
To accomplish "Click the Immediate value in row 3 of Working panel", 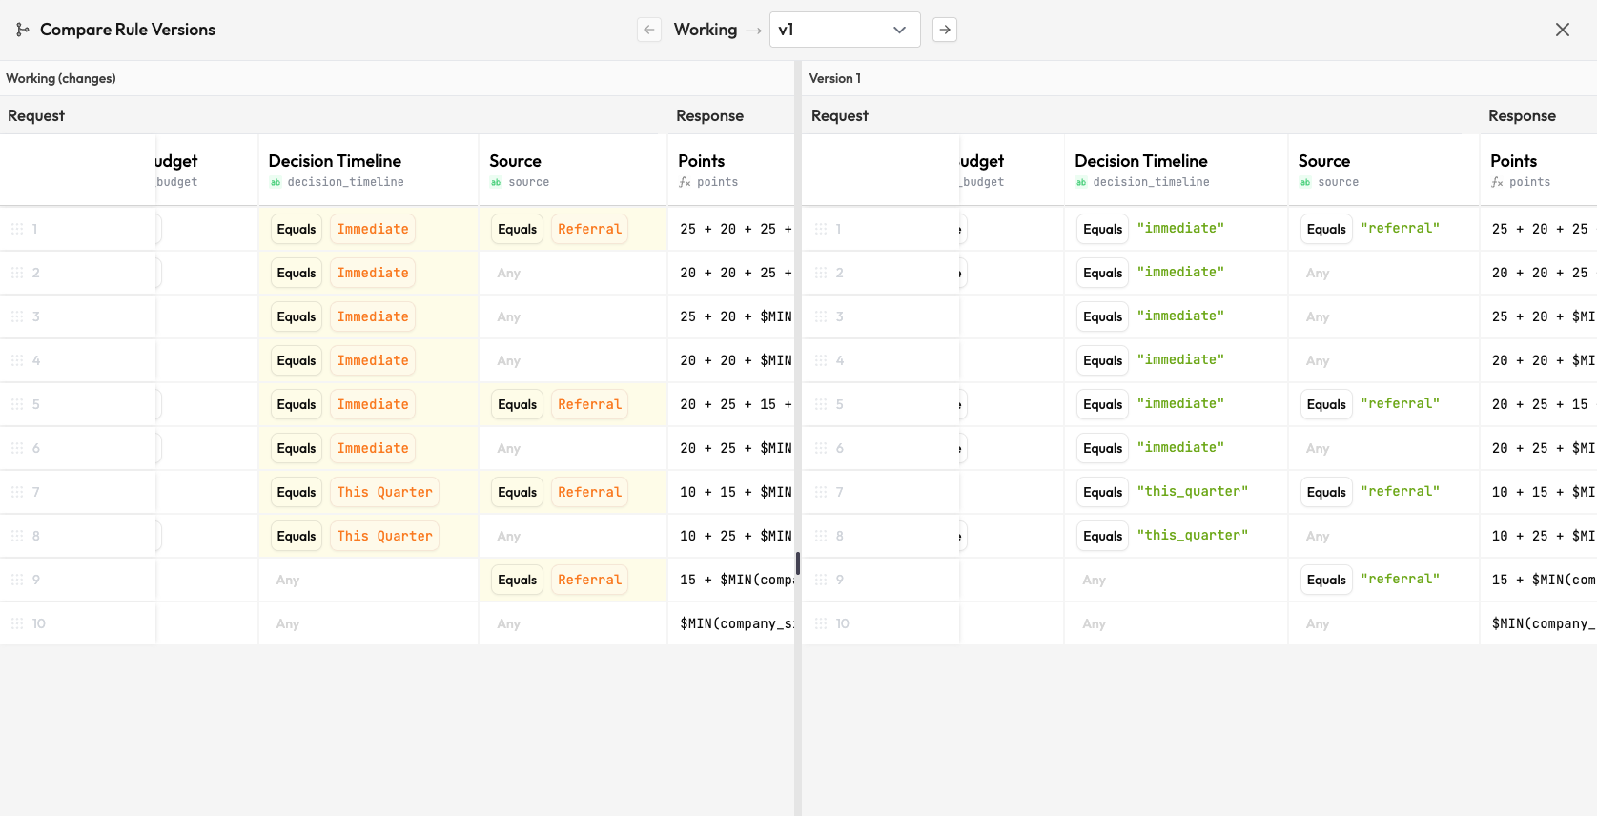I will pos(373,316).
